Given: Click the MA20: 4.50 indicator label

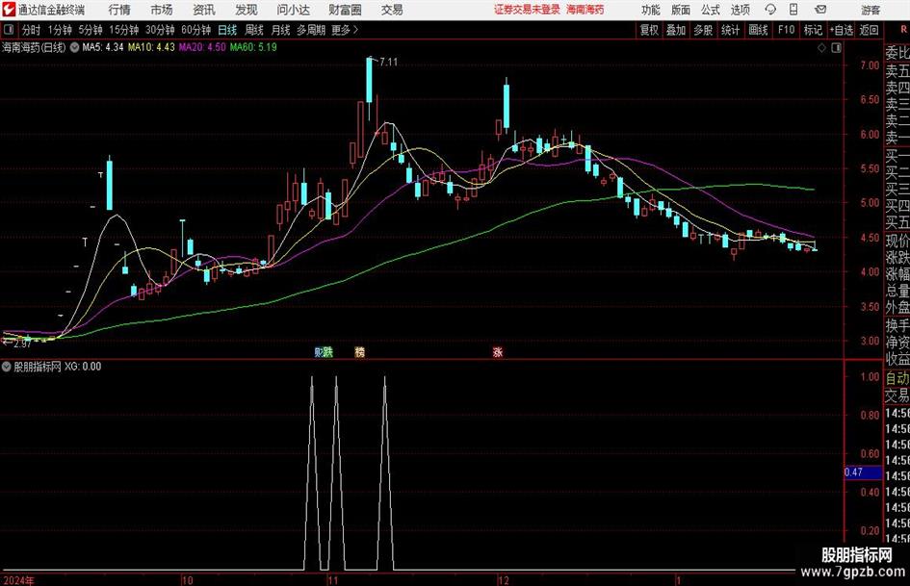Looking at the screenshot, I should click(202, 47).
